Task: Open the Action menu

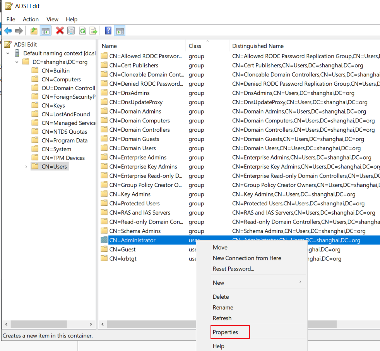Action: coord(31,19)
